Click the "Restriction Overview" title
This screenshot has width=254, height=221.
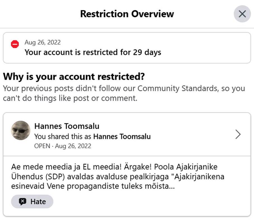pos(127,14)
